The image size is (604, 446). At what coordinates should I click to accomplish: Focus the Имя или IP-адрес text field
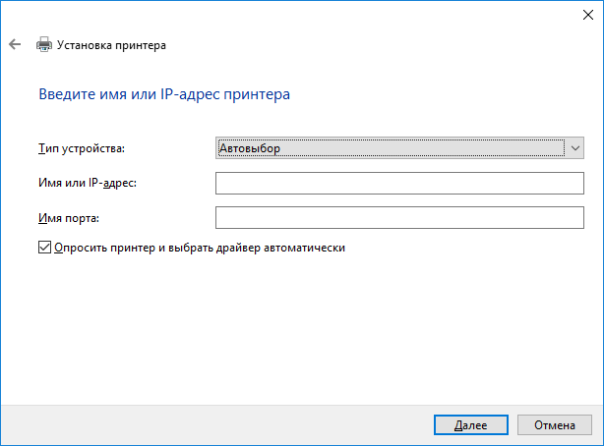(399, 183)
